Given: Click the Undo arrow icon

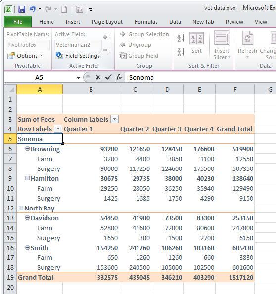Looking at the screenshot, I should [33, 9].
